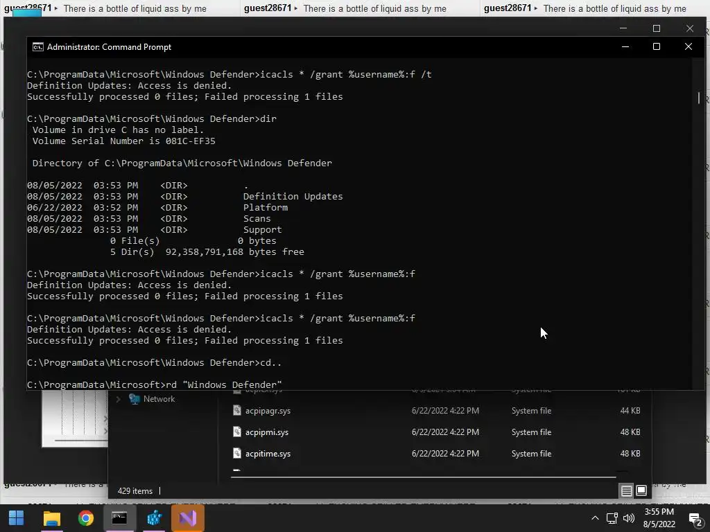Click the Administrator: Command Prompt title text
Screen dimensions: 710x532
tap(109, 47)
